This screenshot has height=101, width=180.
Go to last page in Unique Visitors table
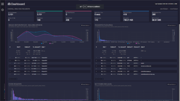coord(16,79)
